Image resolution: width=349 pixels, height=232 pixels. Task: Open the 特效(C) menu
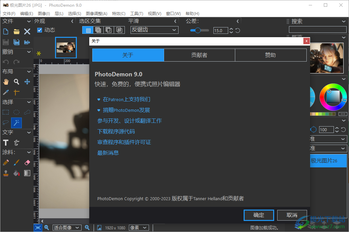[x=119, y=13]
